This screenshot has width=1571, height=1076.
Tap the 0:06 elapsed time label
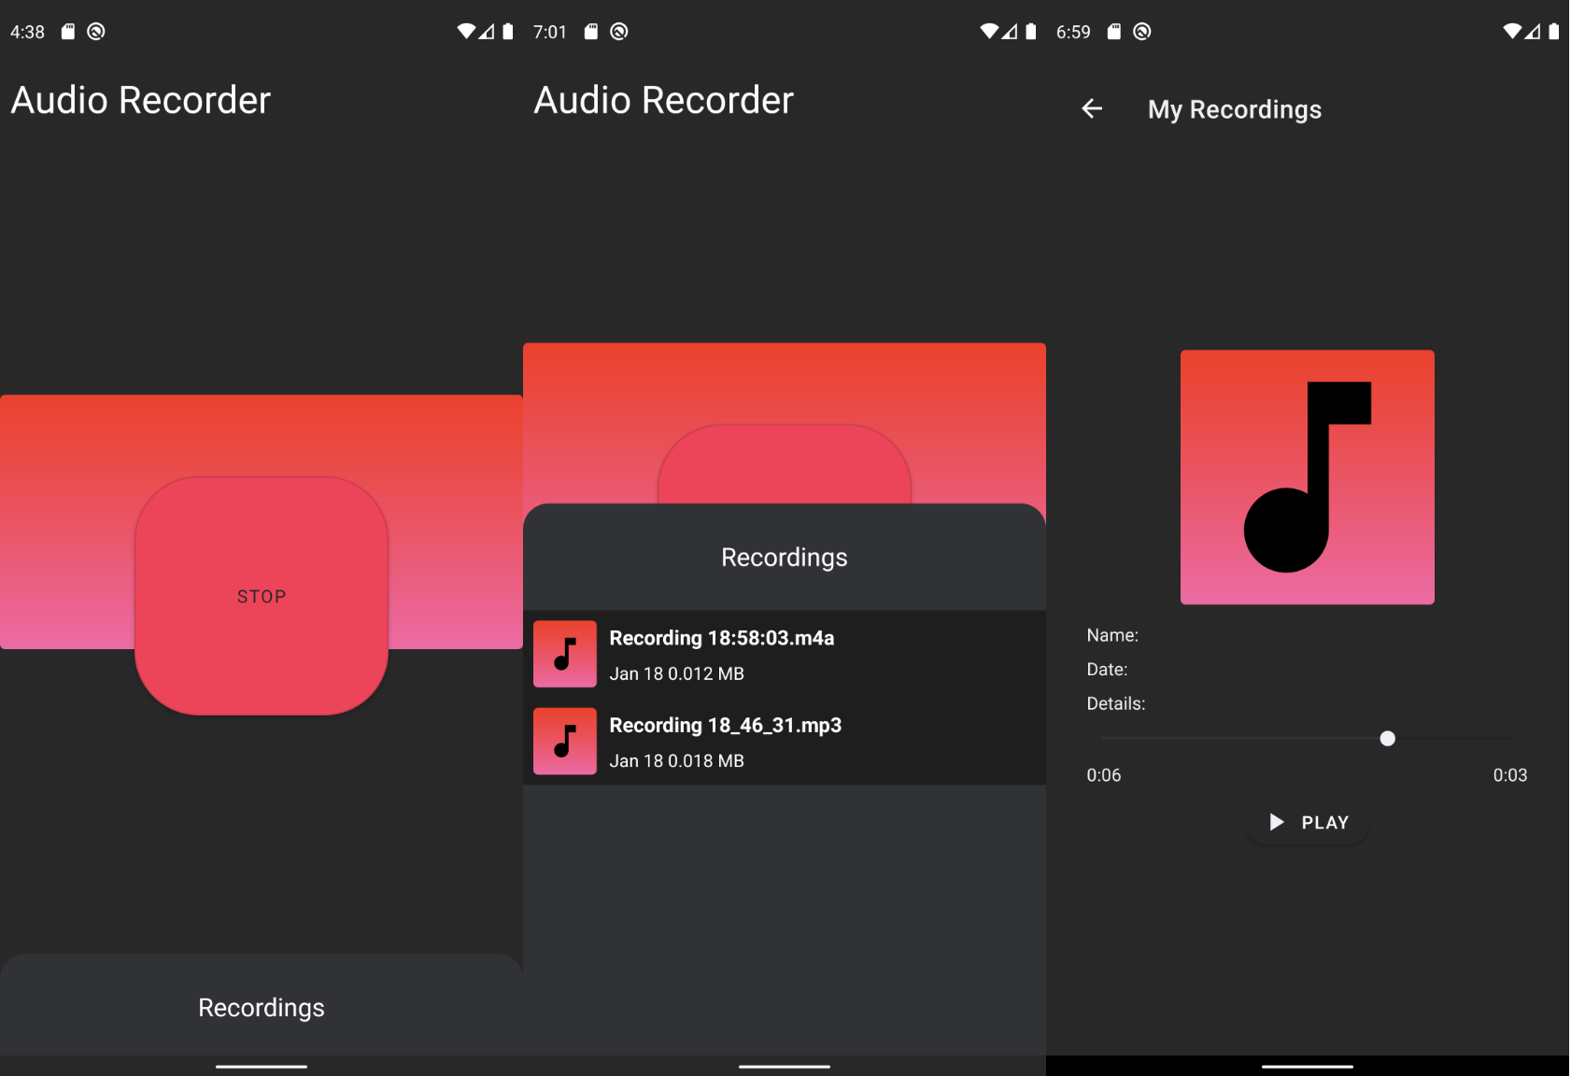(1103, 775)
